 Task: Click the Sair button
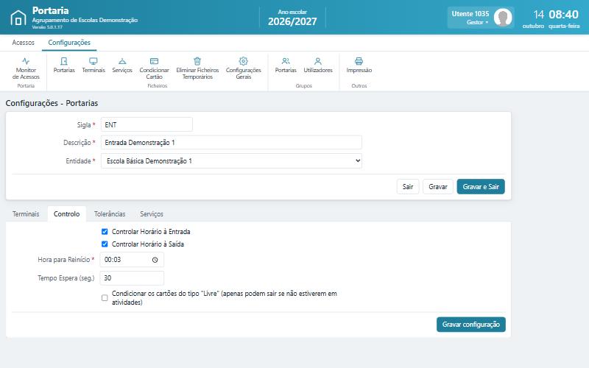tap(408, 187)
